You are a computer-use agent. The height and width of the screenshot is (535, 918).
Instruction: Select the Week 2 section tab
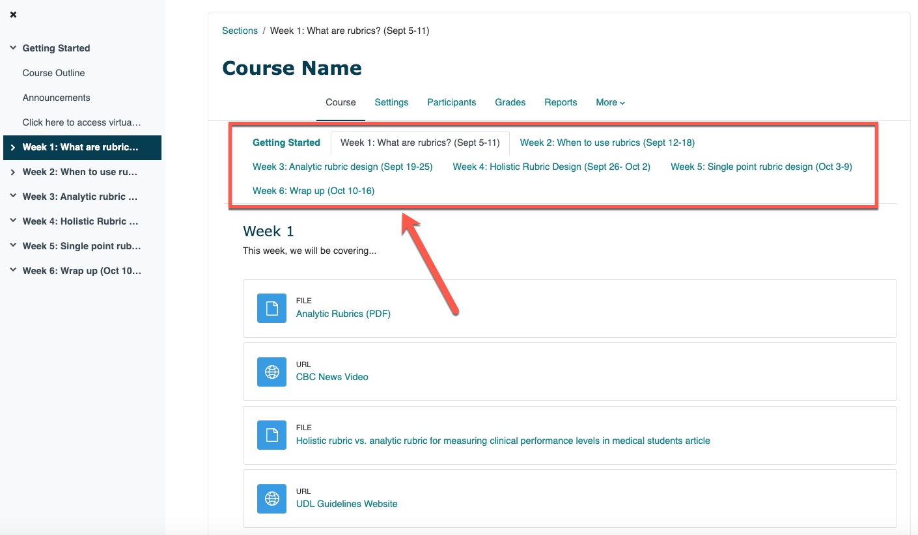[x=607, y=143]
